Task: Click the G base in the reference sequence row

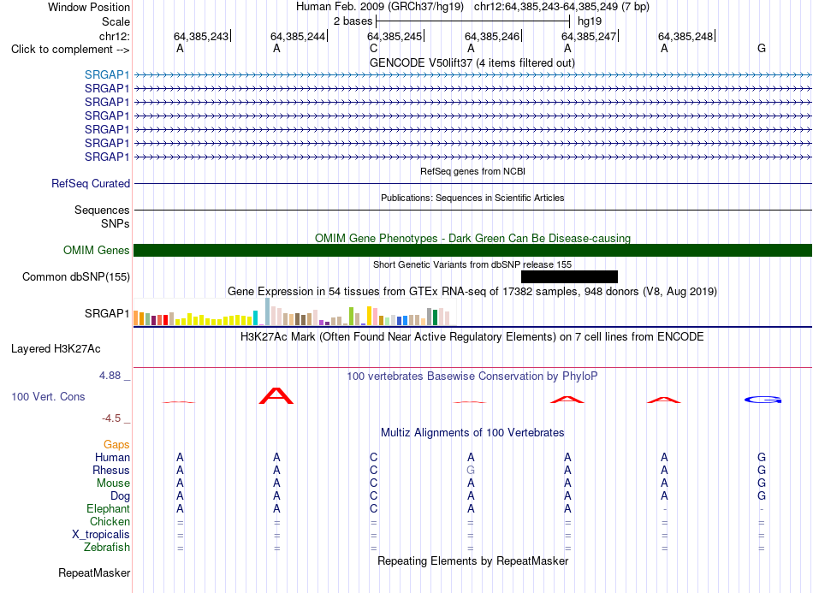Action: 761,48
